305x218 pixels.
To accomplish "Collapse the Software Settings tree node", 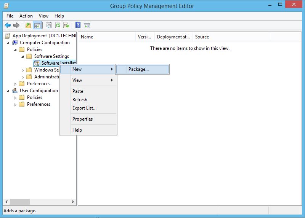I will [x=23, y=56].
